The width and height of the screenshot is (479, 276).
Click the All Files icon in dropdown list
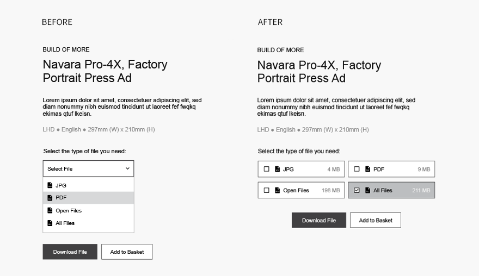coord(50,223)
